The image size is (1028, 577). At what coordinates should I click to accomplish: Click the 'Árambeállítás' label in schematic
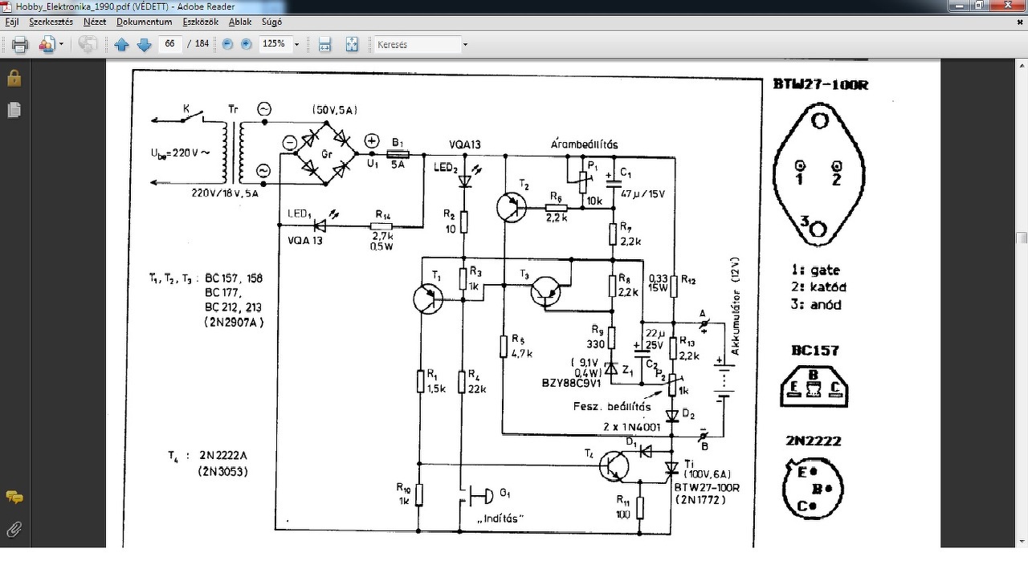click(x=584, y=144)
